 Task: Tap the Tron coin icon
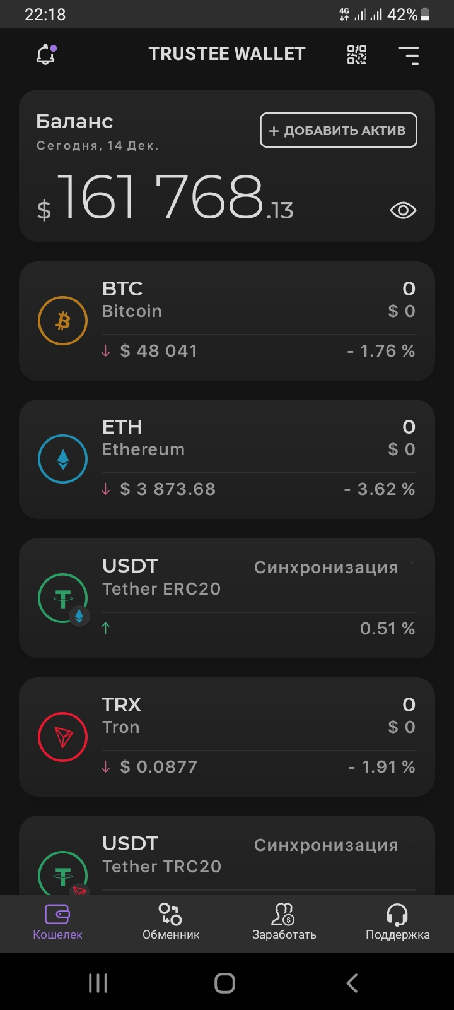point(63,737)
